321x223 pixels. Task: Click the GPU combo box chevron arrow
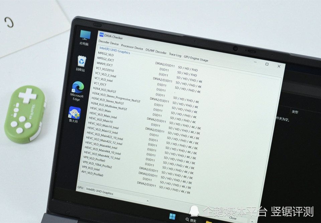pos(147,201)
